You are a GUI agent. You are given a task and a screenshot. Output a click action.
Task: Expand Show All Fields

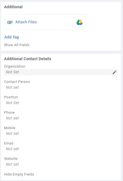17,45
